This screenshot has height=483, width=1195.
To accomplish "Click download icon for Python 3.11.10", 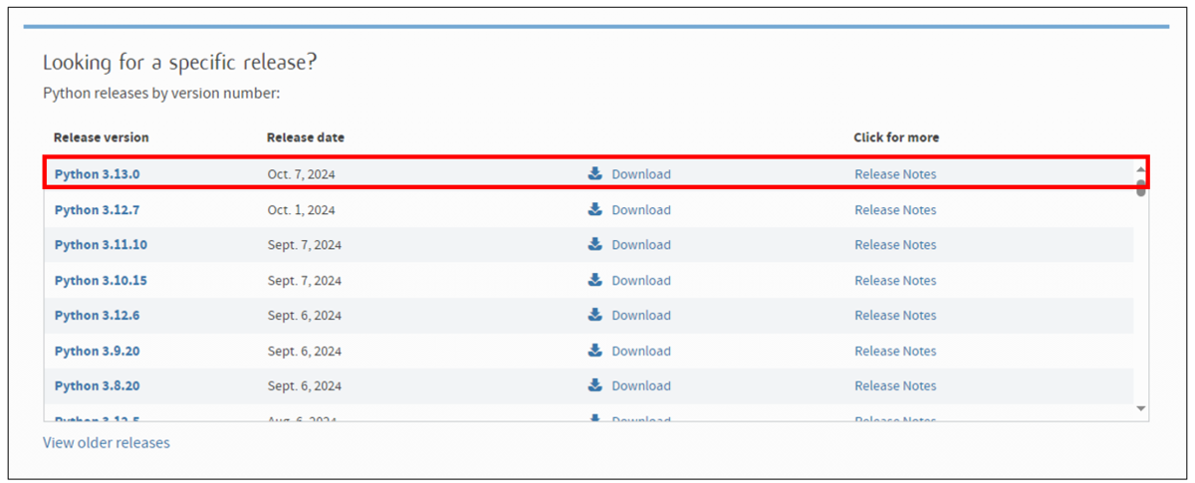I will (595, 244).
